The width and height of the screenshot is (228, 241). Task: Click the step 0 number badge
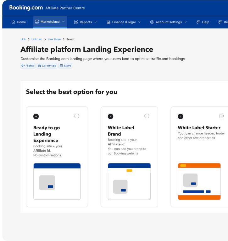[x=36, y=116]
